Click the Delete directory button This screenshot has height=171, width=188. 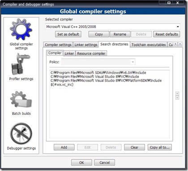[x=111, y=147]
